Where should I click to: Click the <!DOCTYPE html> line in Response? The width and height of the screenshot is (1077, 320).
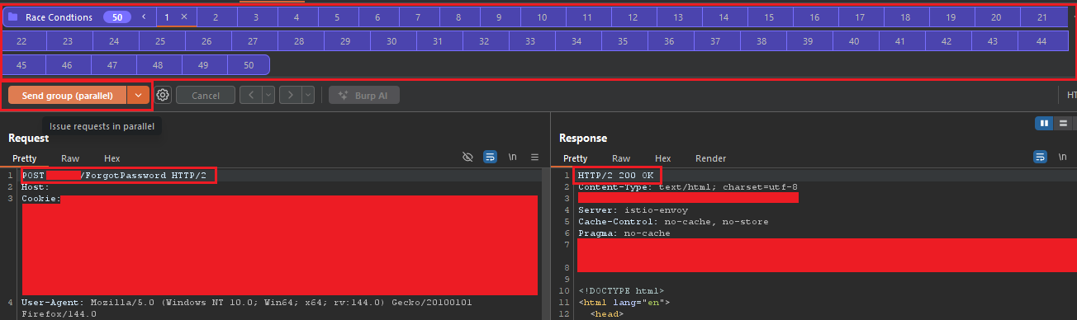tap(621, 291)
